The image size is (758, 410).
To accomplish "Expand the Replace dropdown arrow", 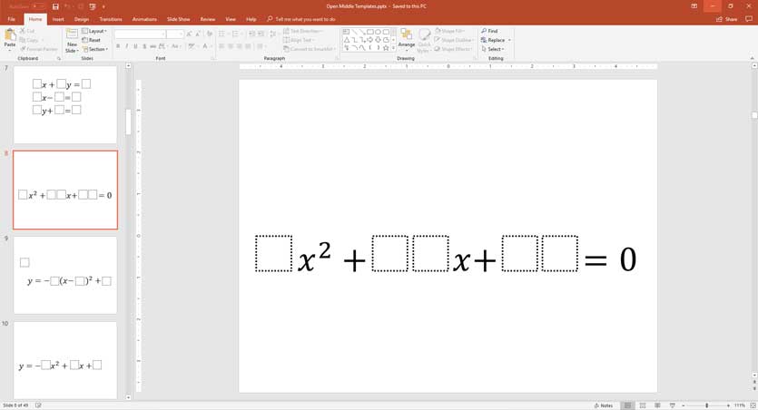I will pyautogui.click(x=509, y=40).
